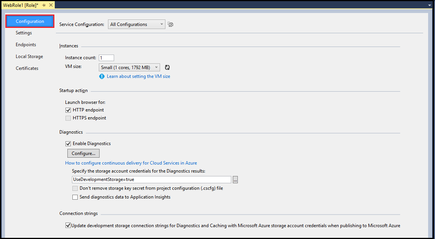Viewport: 435px width, 239px height.
Task: Follow the Learn about setting VM size link
Action: (138, 76)
